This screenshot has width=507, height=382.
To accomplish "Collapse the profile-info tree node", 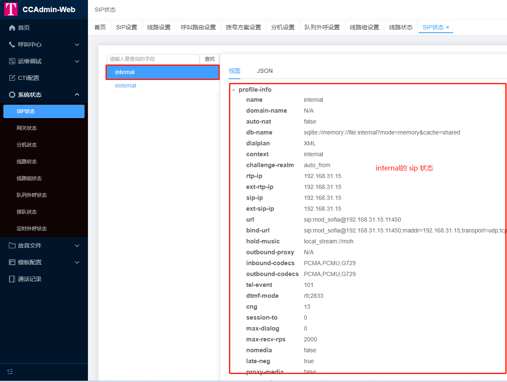I will tap(234, 90).
